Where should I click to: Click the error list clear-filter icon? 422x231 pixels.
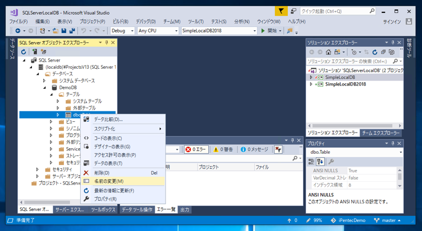point(278,149)
